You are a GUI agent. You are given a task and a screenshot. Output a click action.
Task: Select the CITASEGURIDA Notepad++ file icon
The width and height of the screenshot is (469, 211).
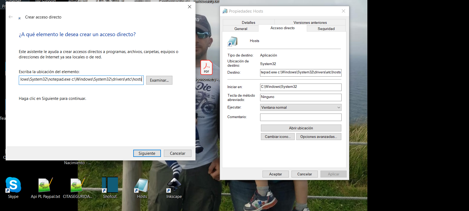pyautogui.click(x=77, y=185)
